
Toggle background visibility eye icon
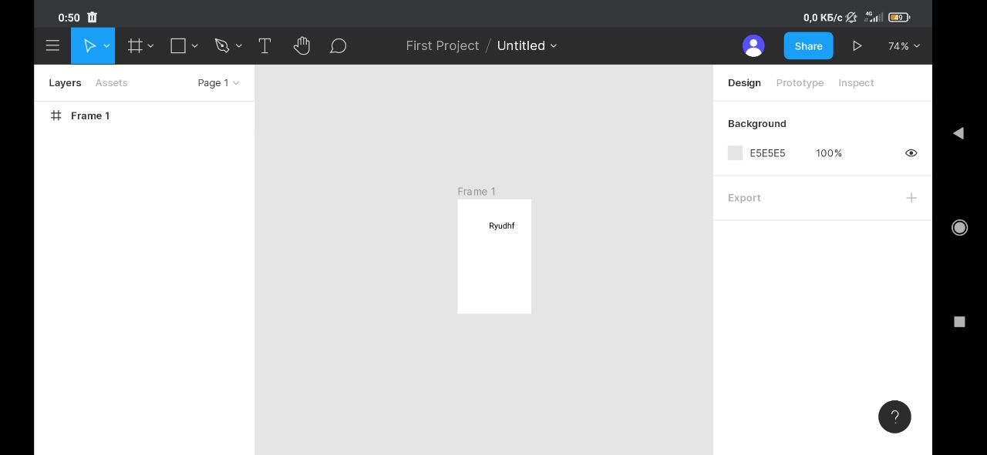click(x=911, y=153)
